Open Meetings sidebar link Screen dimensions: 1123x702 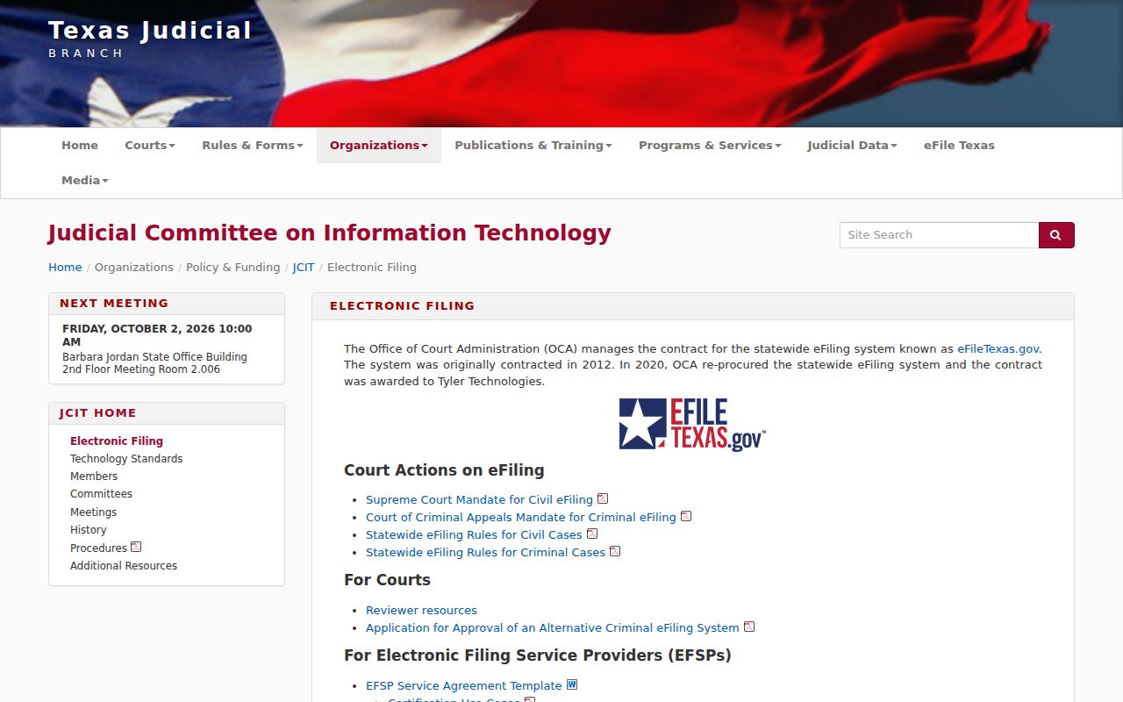coord(93,512)
